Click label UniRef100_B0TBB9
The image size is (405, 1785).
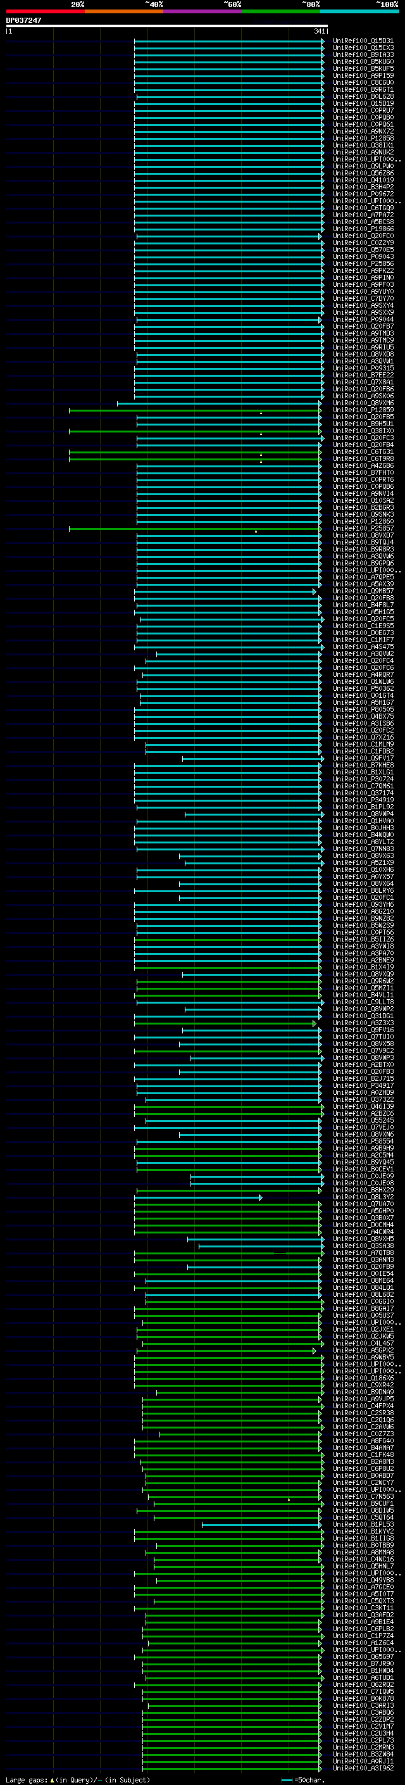(363, 1545)
